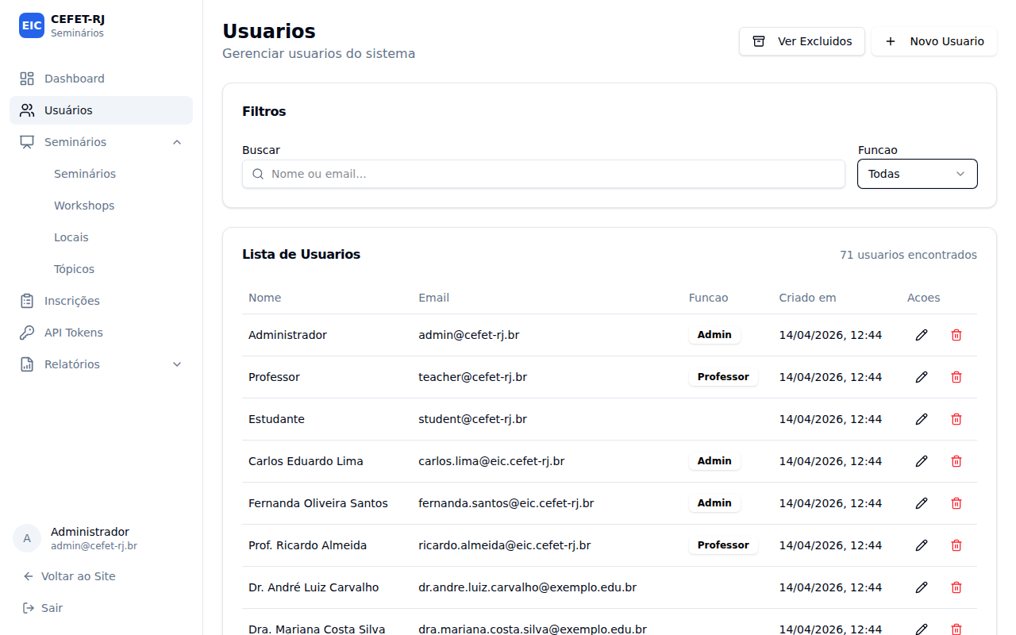Click the Admin badge in Fernanda's row
1016x635 pixels.
point(714,503)
